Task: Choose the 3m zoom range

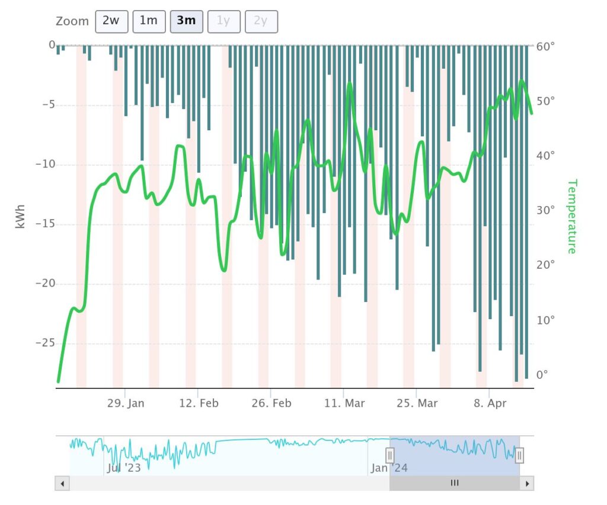Action: pos(186,21)
